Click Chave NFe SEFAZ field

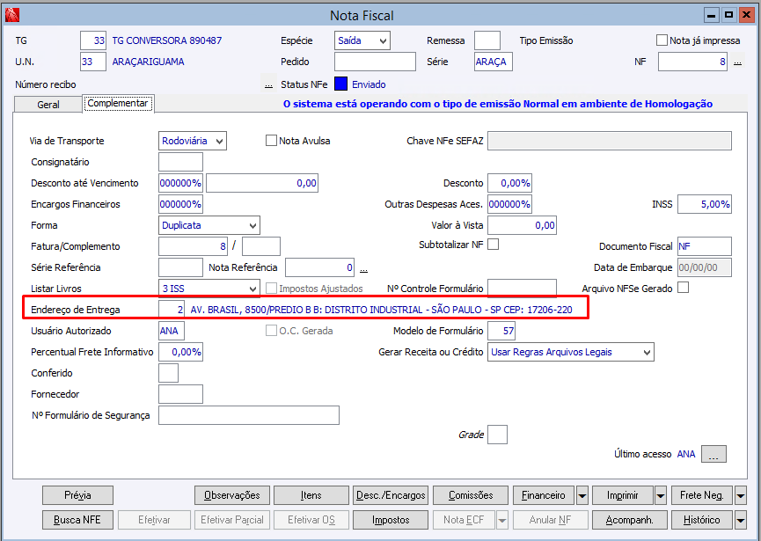pyautogui.click(x=610, y=142)
